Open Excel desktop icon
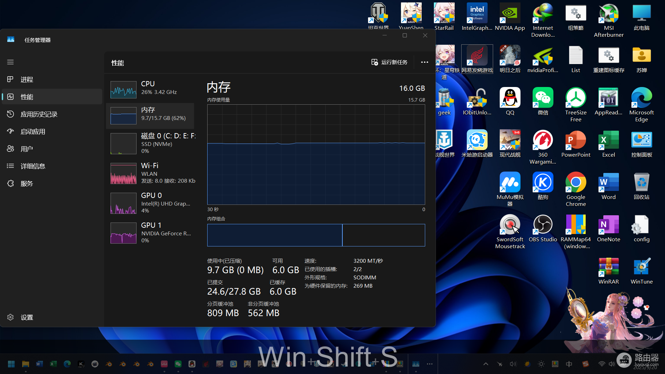This screenshot has width=665, height=374. (x=609, y=144)
